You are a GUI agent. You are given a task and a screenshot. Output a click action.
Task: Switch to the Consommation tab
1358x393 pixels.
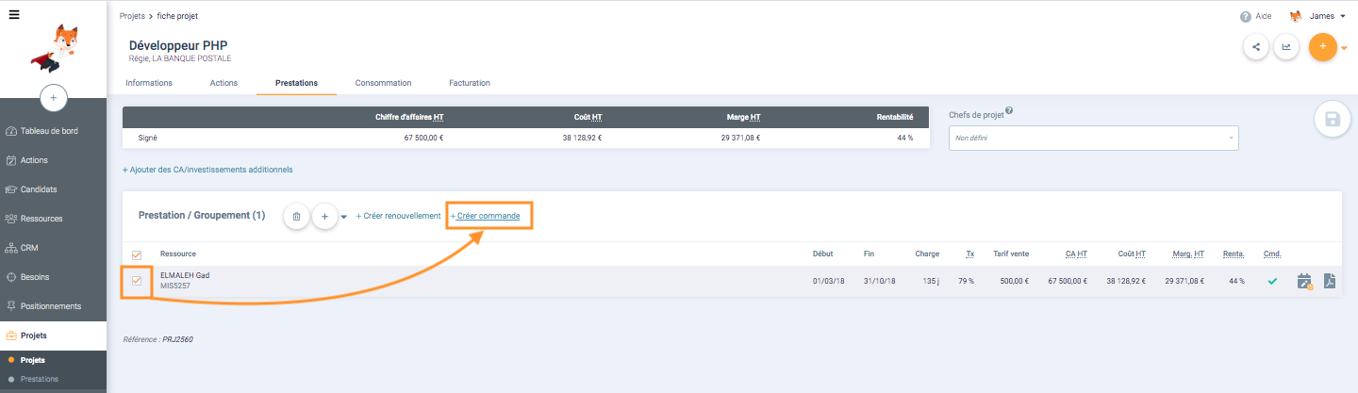coord(383,83)
